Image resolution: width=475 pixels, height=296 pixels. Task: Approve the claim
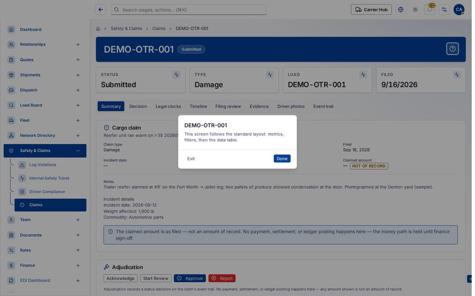pyautogui.click(x=190, y=278)
